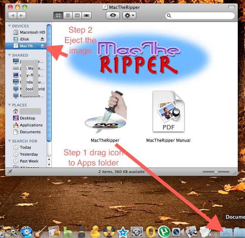This screenshot has width=245, height=238.
Task: Click the blue sidebar scrollbar thumb
Action: (x=49, y=83)
